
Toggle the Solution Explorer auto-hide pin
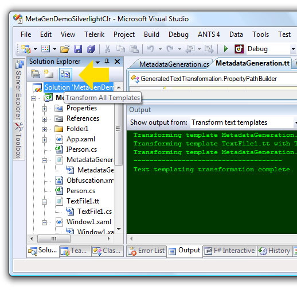[x=107, y=62]
